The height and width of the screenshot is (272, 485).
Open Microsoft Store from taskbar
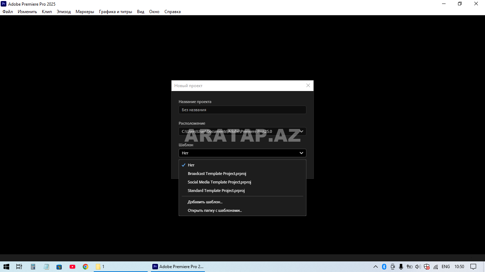pos(59,267)
